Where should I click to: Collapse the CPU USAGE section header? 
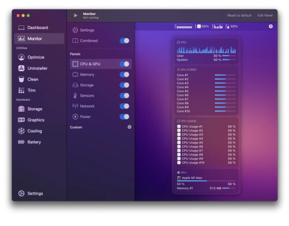(187, 121)
